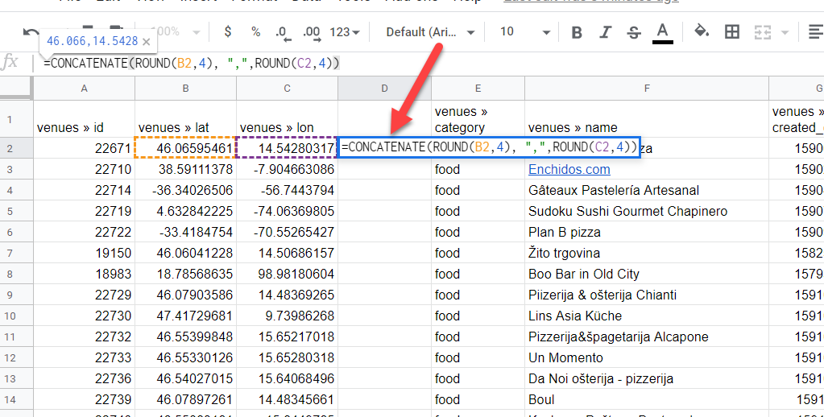The height and width of the screenshot is (417, 824).
Task: Open the Enchidos.com link
Action: [x=569, y=169]
